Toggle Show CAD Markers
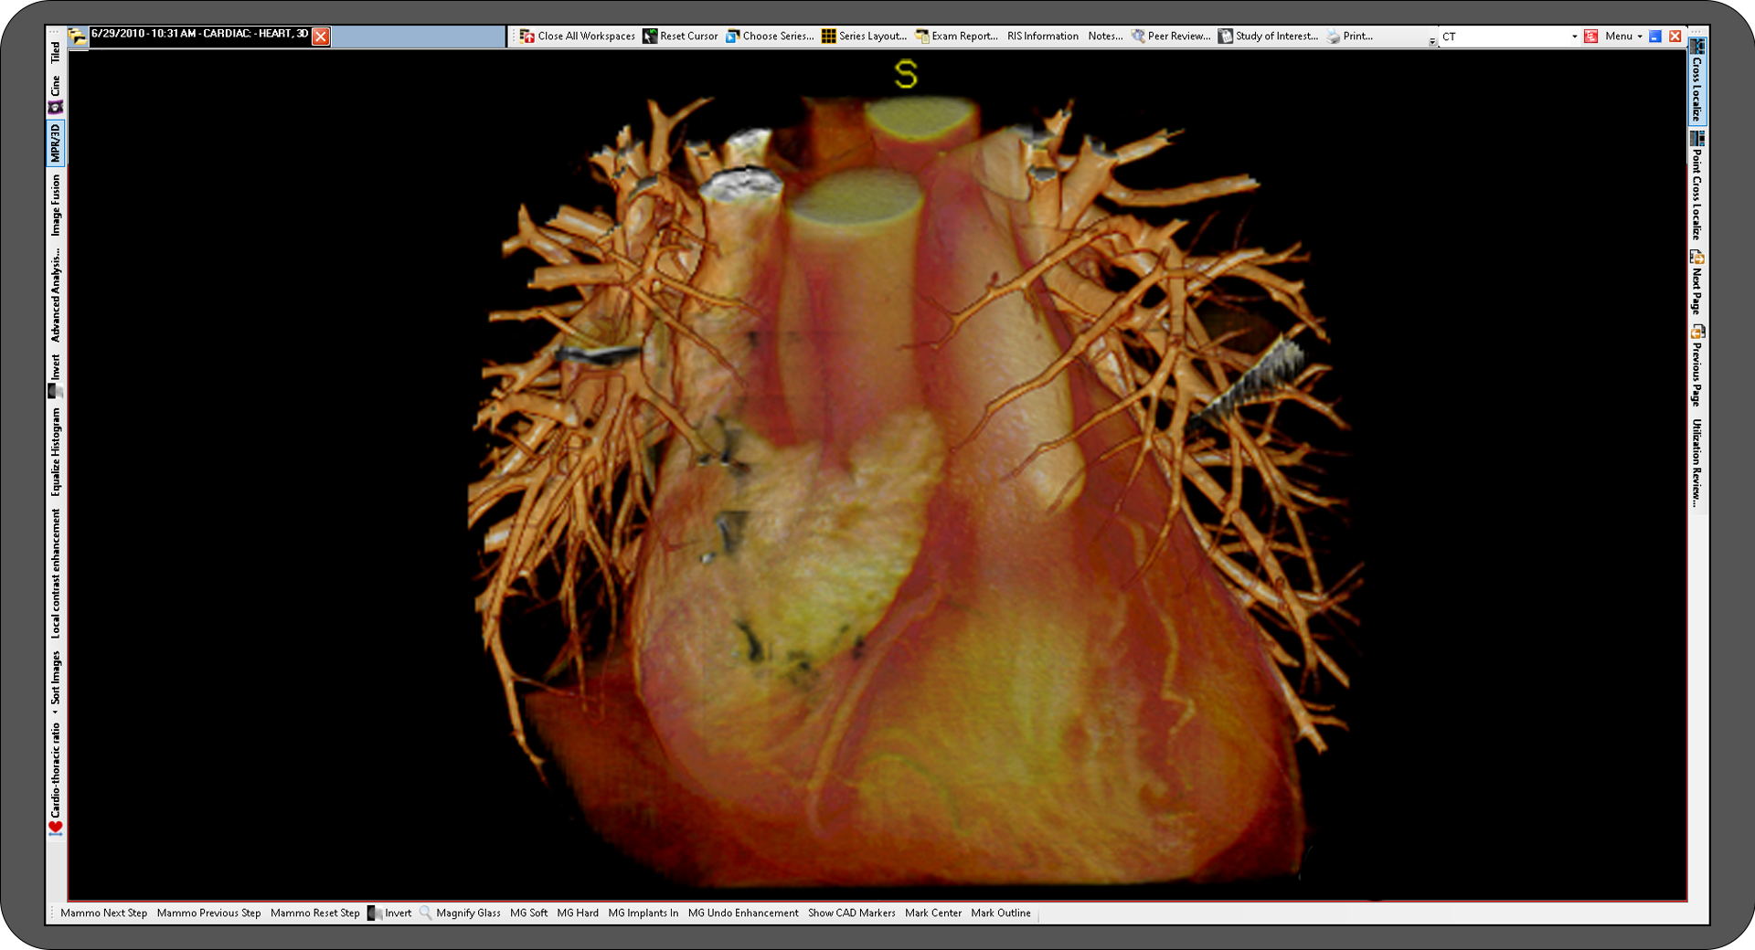The height and width of the screenshot is (950, 1755). (851, 913)
